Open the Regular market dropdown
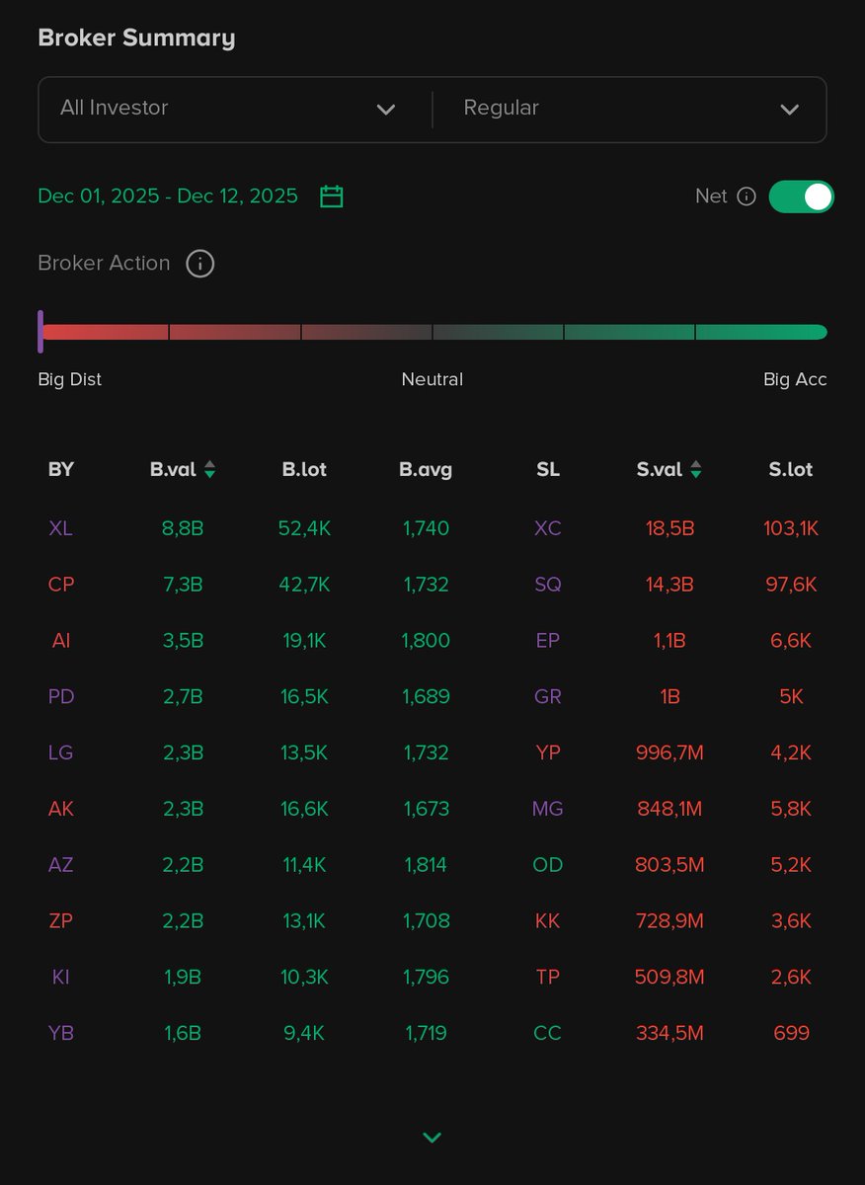This screenshot has width=865, height=1185. tap(630, 109)
